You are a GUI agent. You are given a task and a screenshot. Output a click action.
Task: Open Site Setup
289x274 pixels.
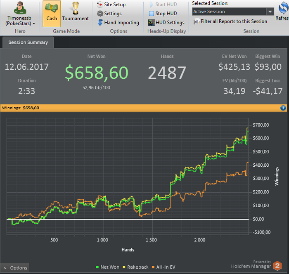point(111,5)
